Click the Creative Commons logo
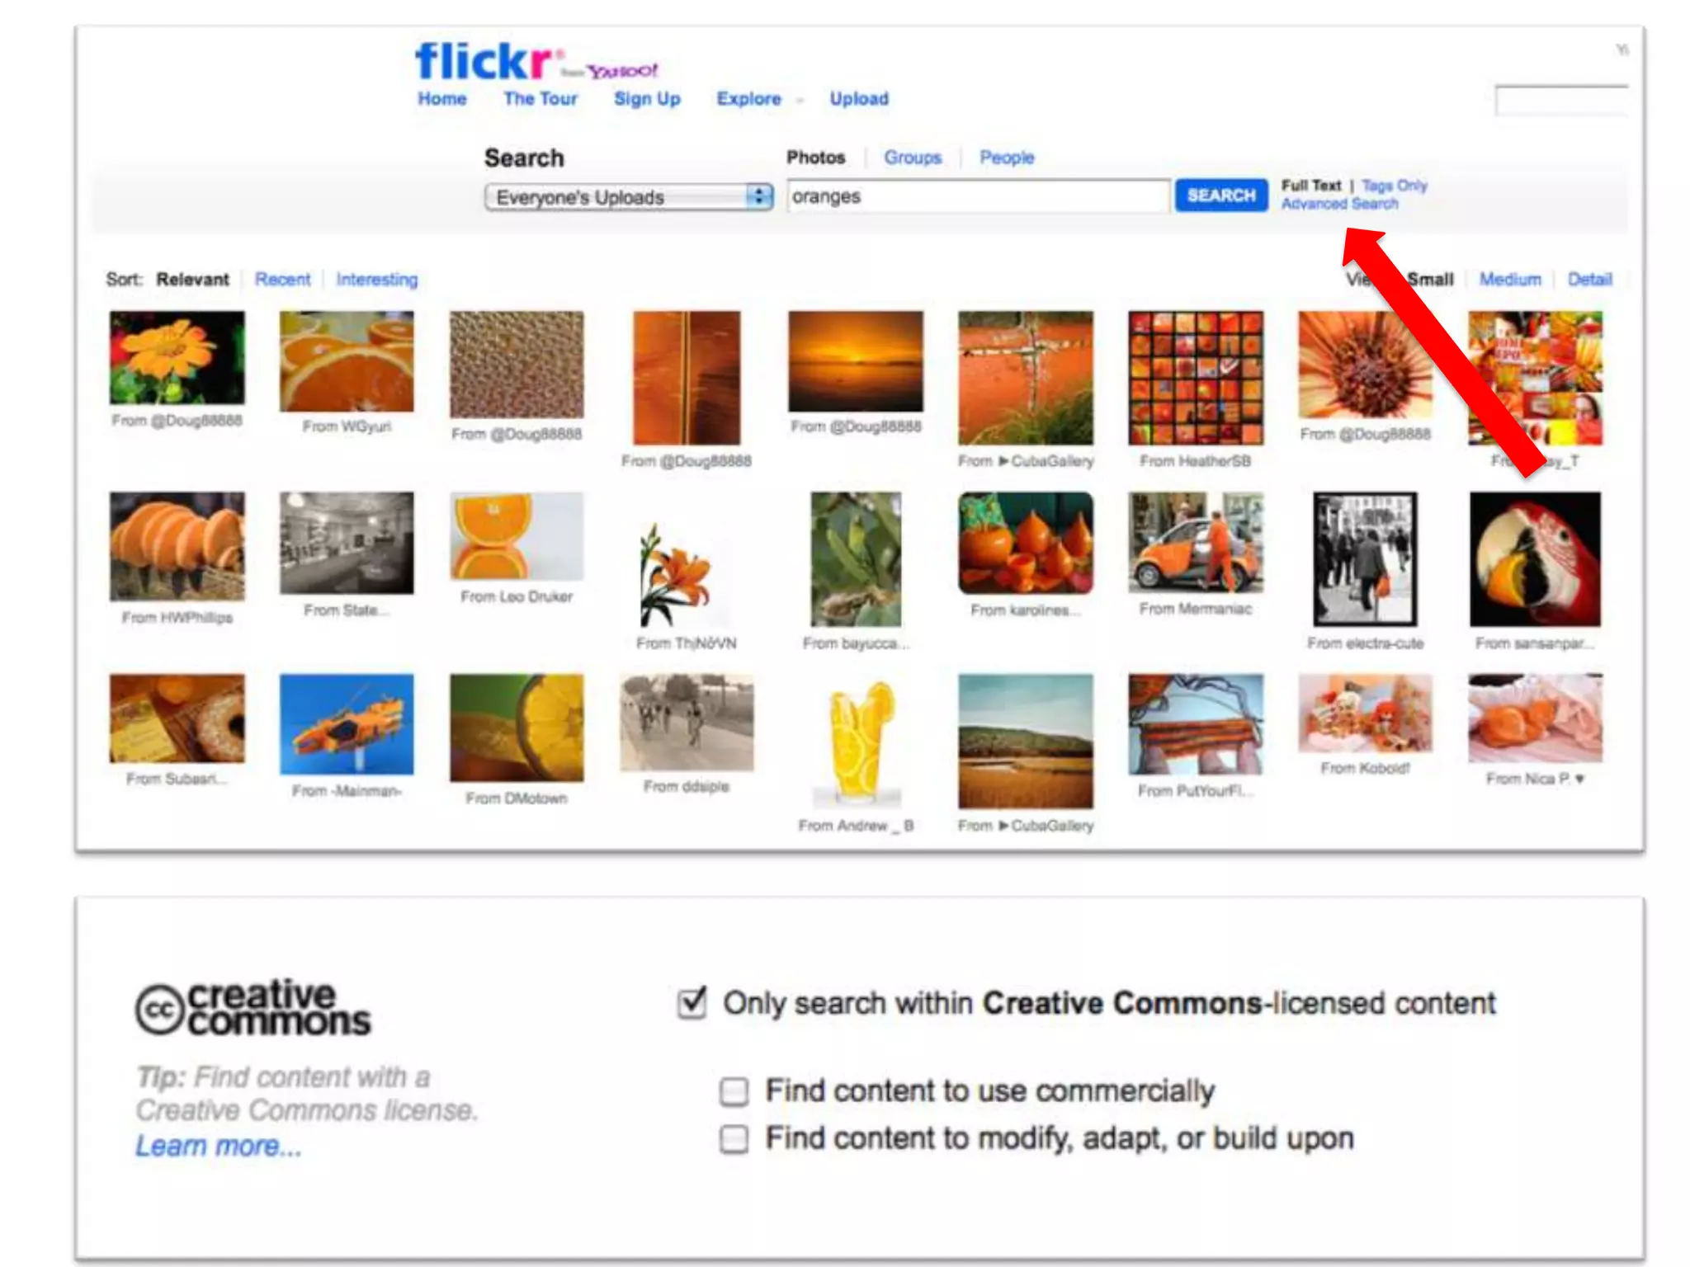This screenshot has height=1267, width=1690. pos(253,1007)
